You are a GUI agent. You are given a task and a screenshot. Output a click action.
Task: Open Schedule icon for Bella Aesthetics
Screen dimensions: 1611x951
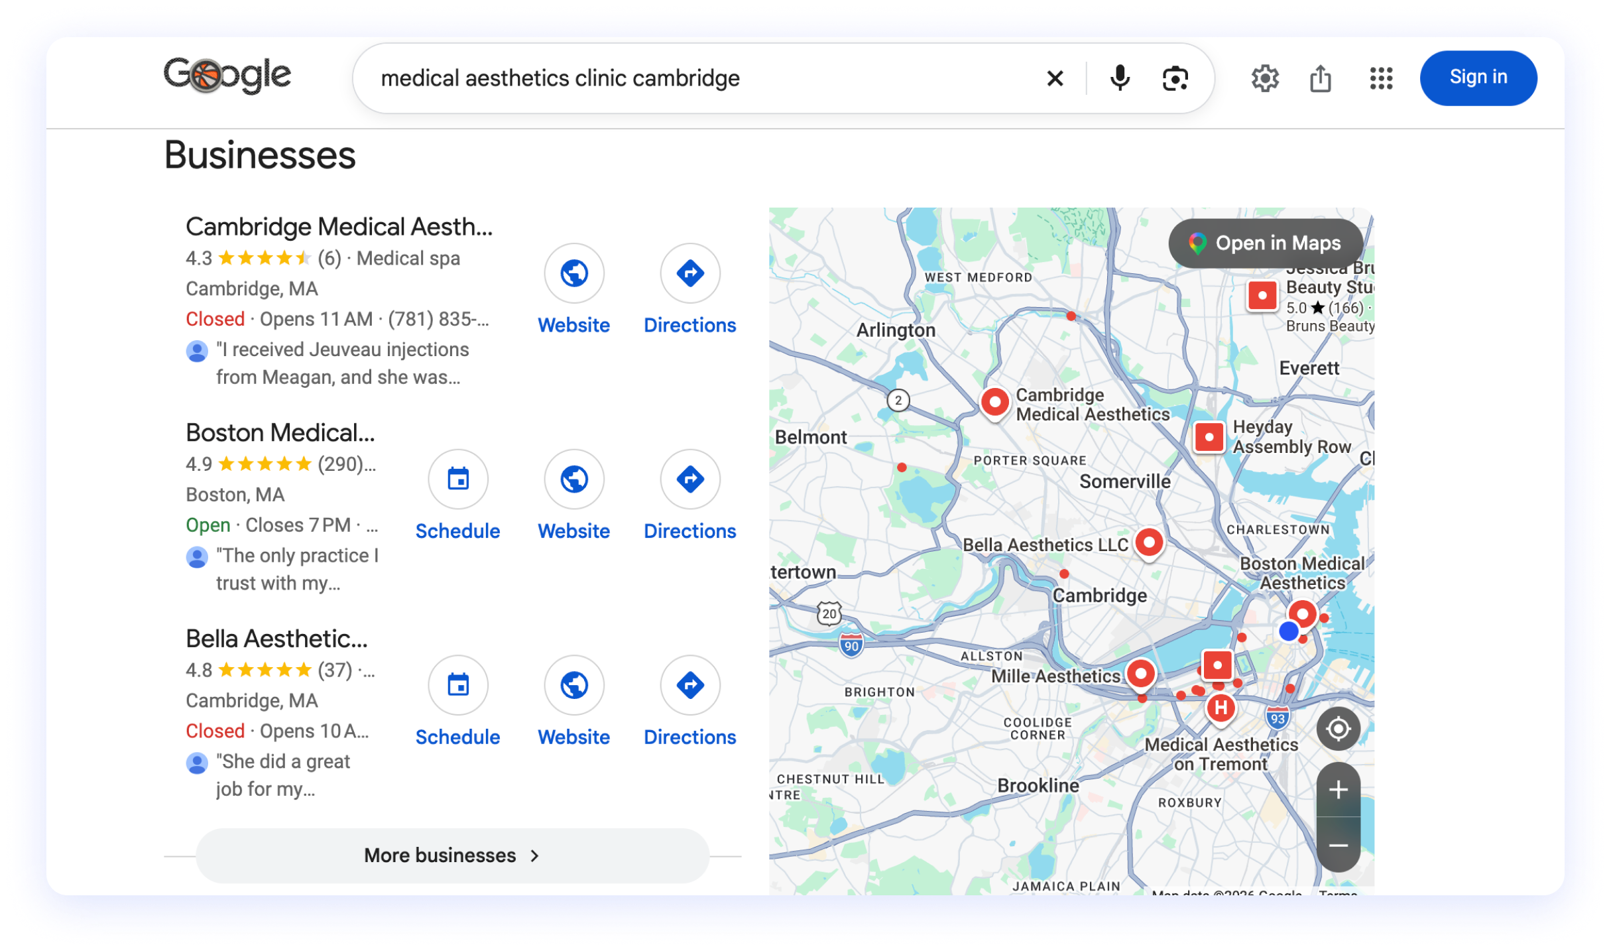coord(458,684)
